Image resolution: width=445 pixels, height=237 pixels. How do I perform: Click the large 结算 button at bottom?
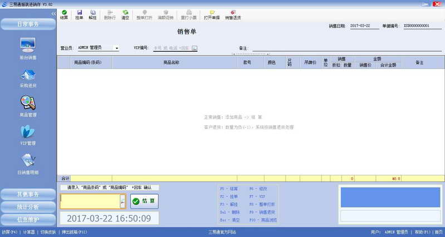[x=144, y=201]
